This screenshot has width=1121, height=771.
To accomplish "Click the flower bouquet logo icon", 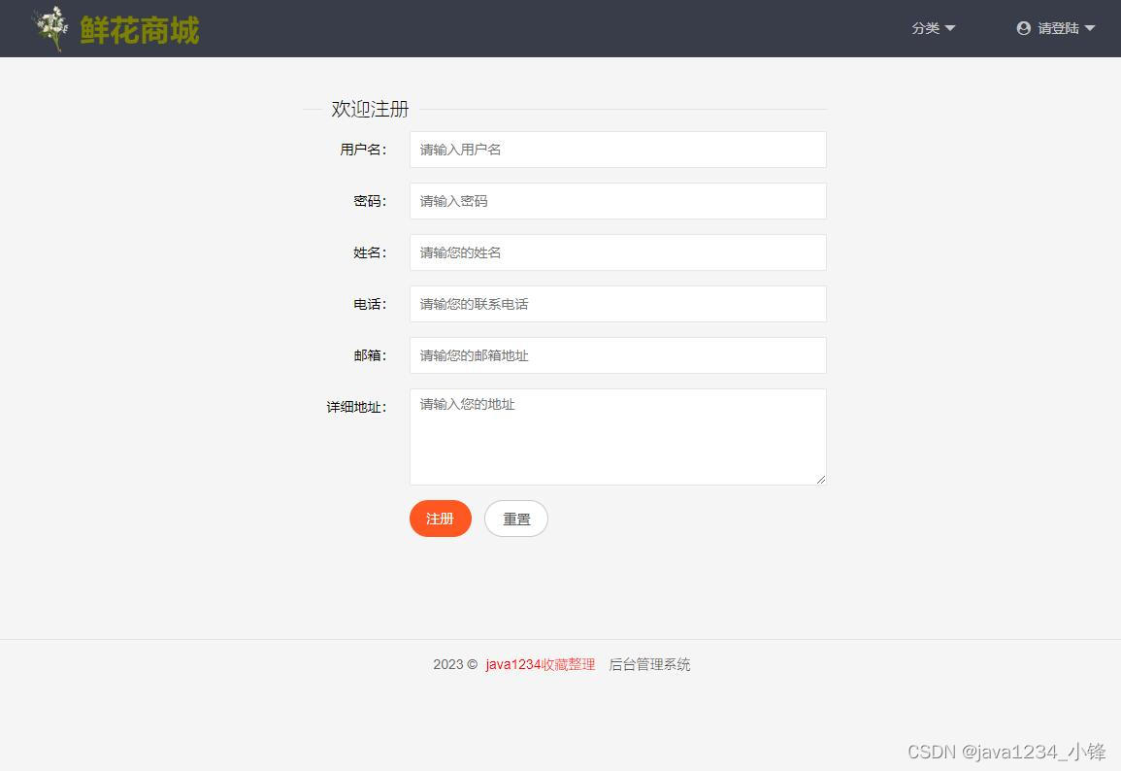I will (51, 28).
